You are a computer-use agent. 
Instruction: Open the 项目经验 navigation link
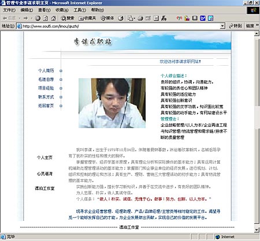tap(46, 88)
